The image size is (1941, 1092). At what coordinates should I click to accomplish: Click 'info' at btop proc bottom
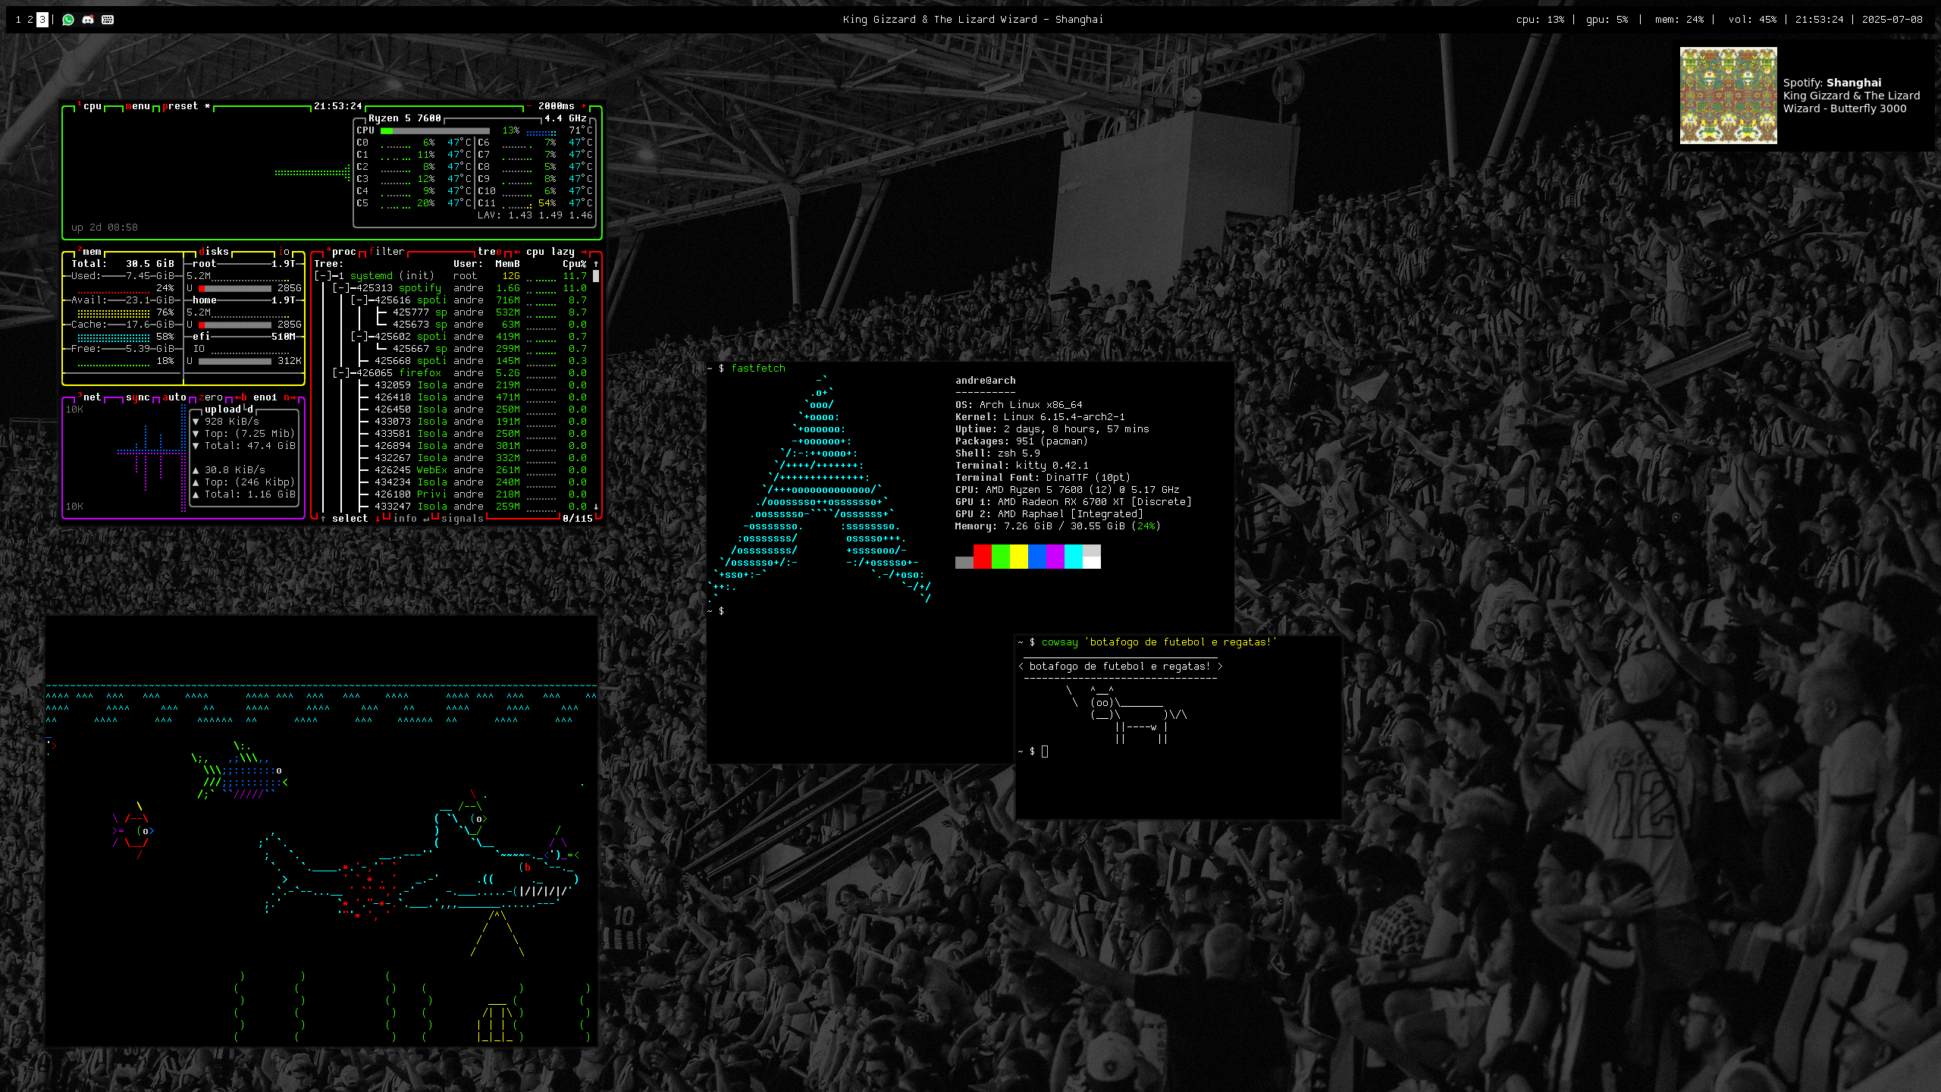[405, 519]
